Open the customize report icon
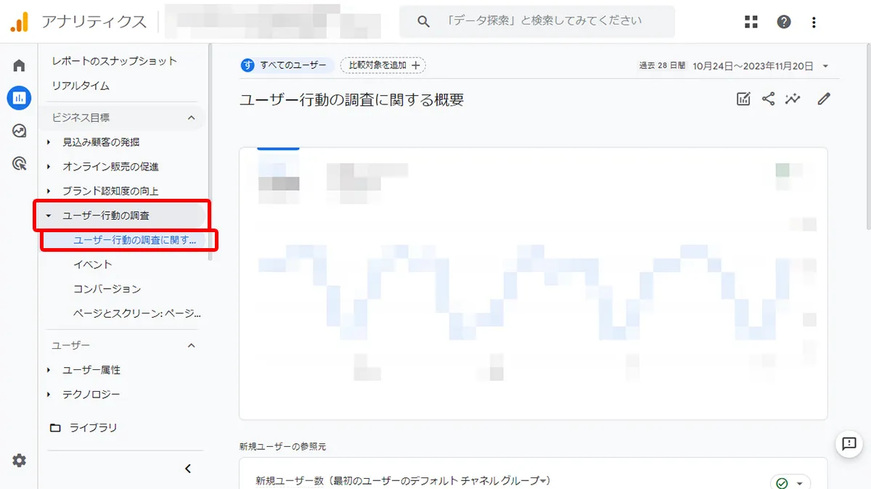Screen dimensions: 871x489 click(x=743, y=99)
